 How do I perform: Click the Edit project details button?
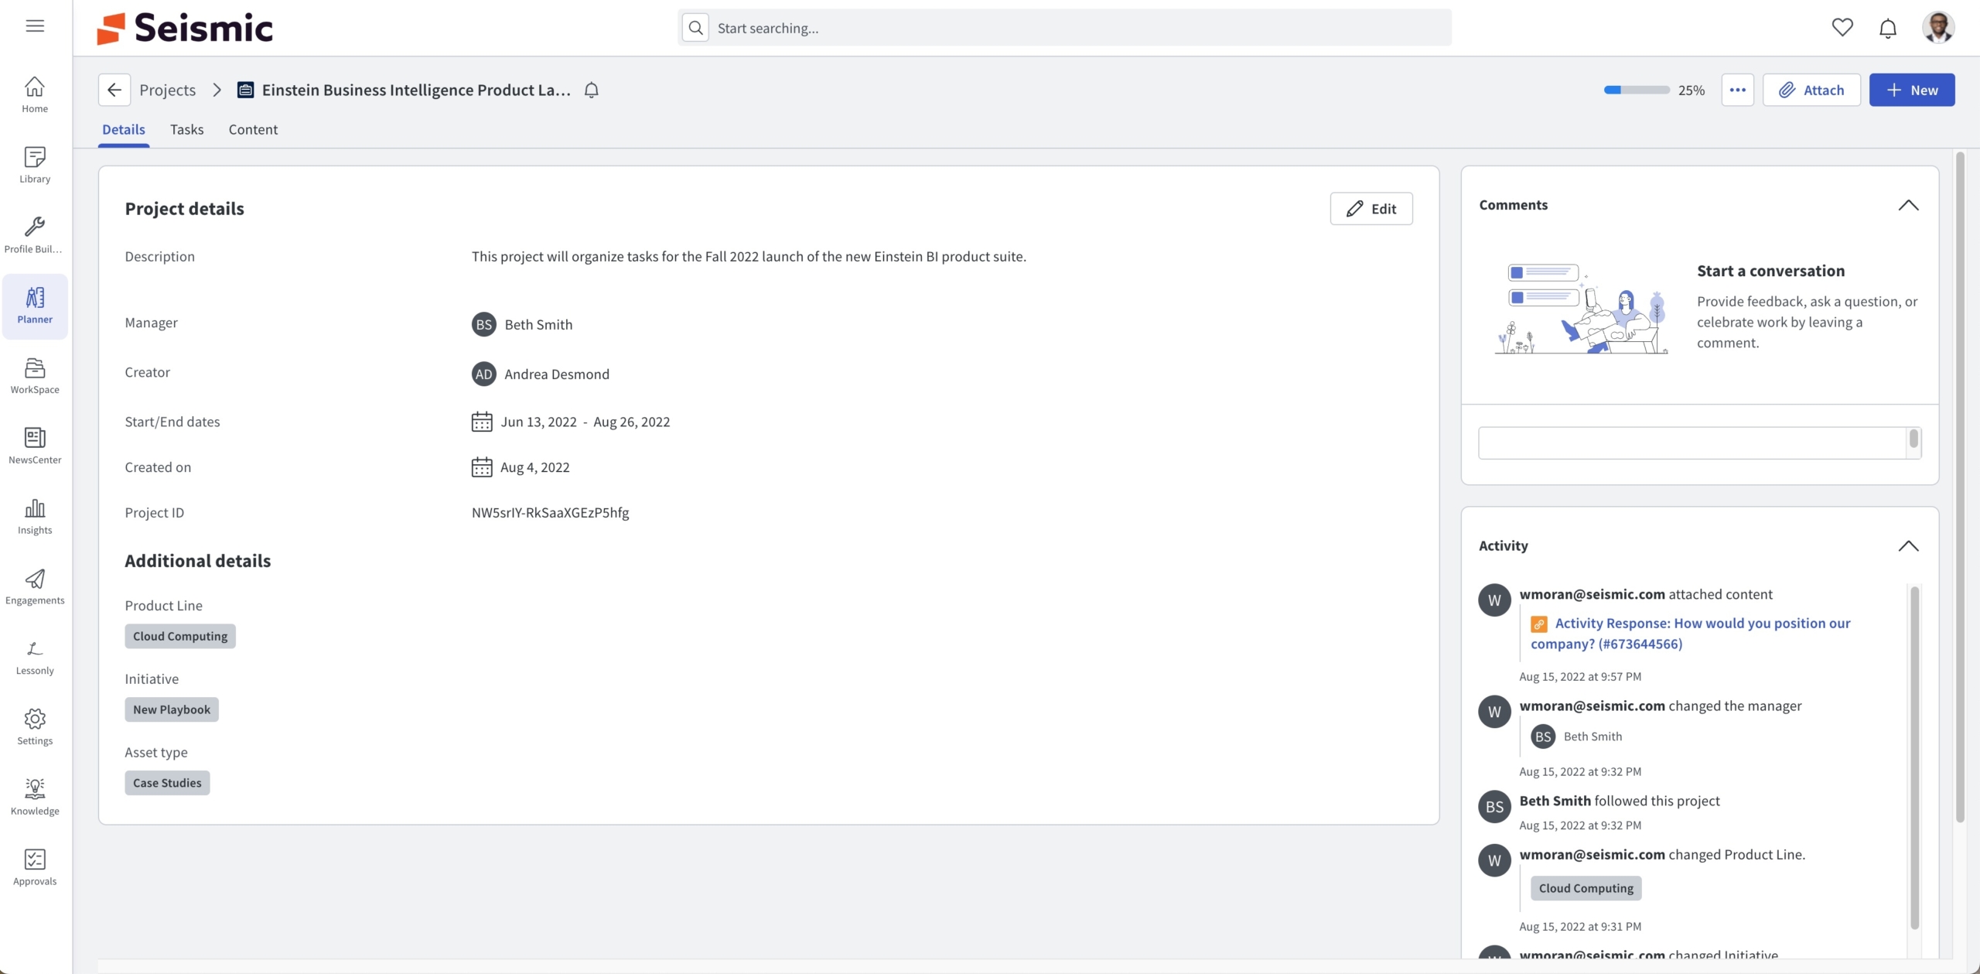click(x=1371, y=209)
